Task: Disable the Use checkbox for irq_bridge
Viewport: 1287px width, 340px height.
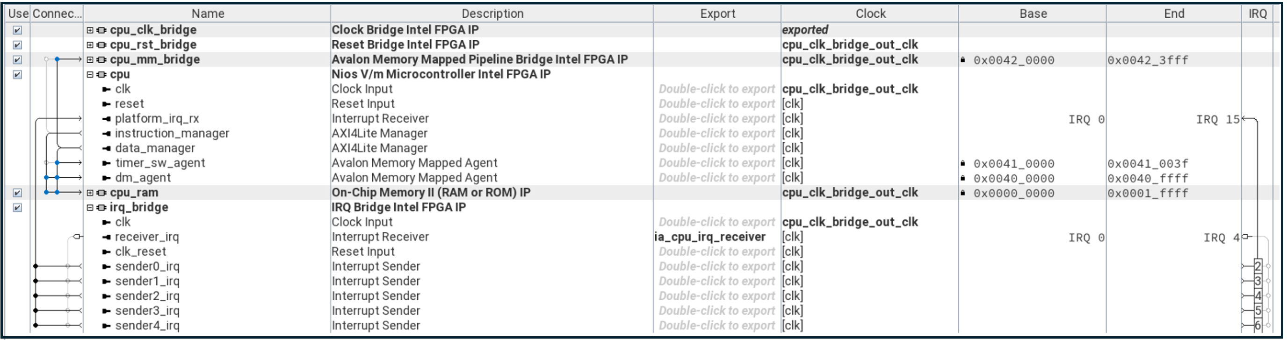Action: (x=17, y=208)
